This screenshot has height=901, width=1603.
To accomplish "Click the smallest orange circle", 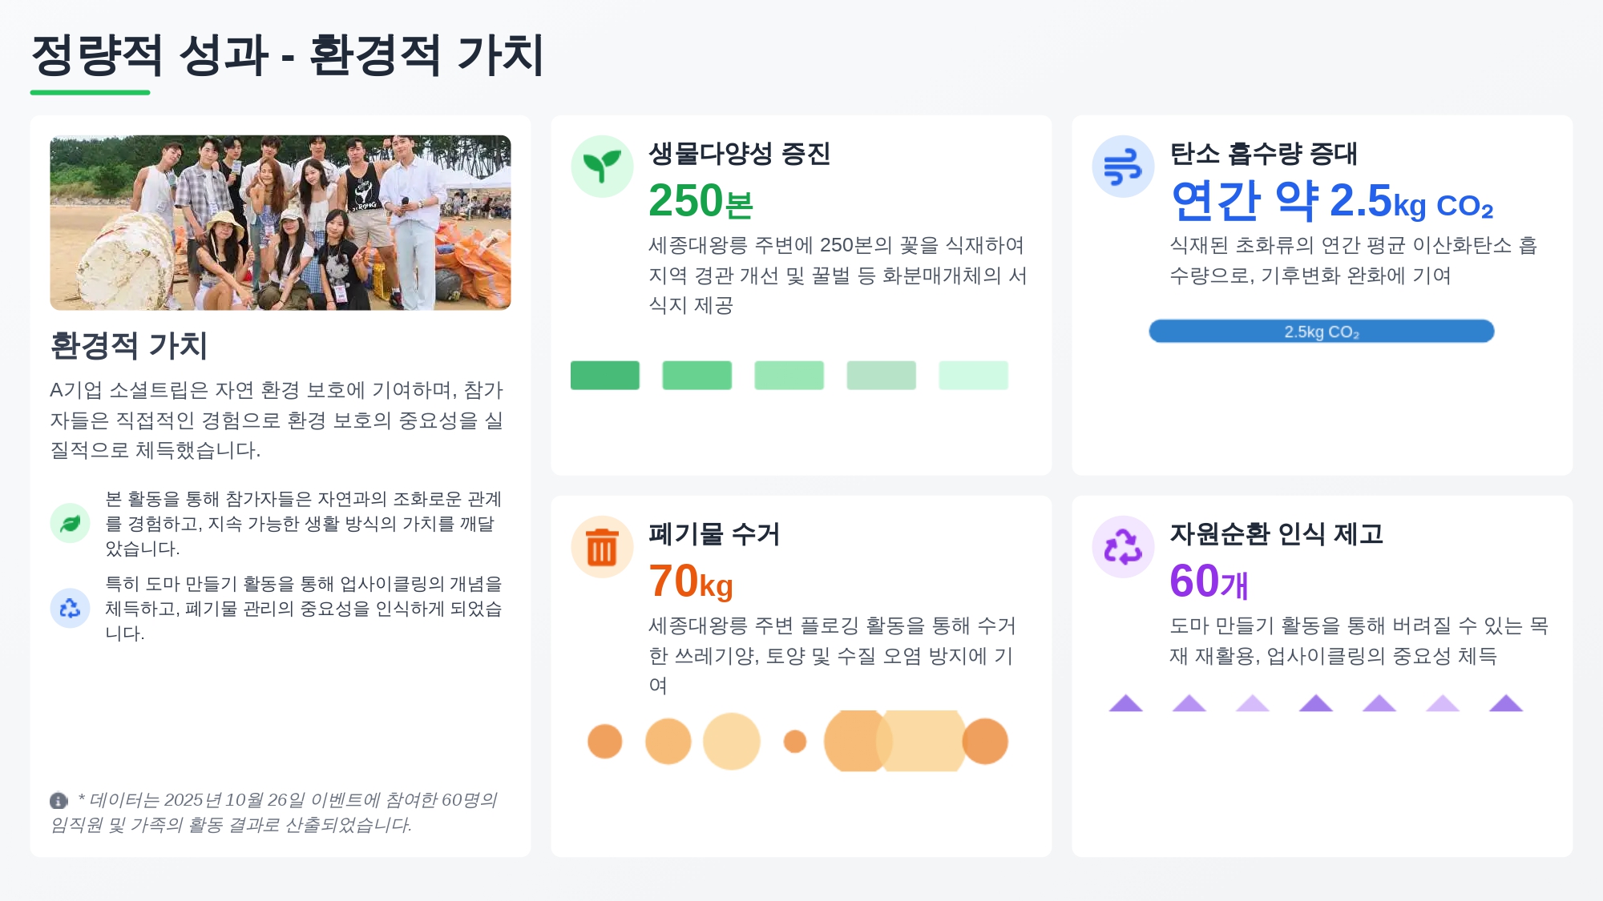I will click(x=794, y=742).
